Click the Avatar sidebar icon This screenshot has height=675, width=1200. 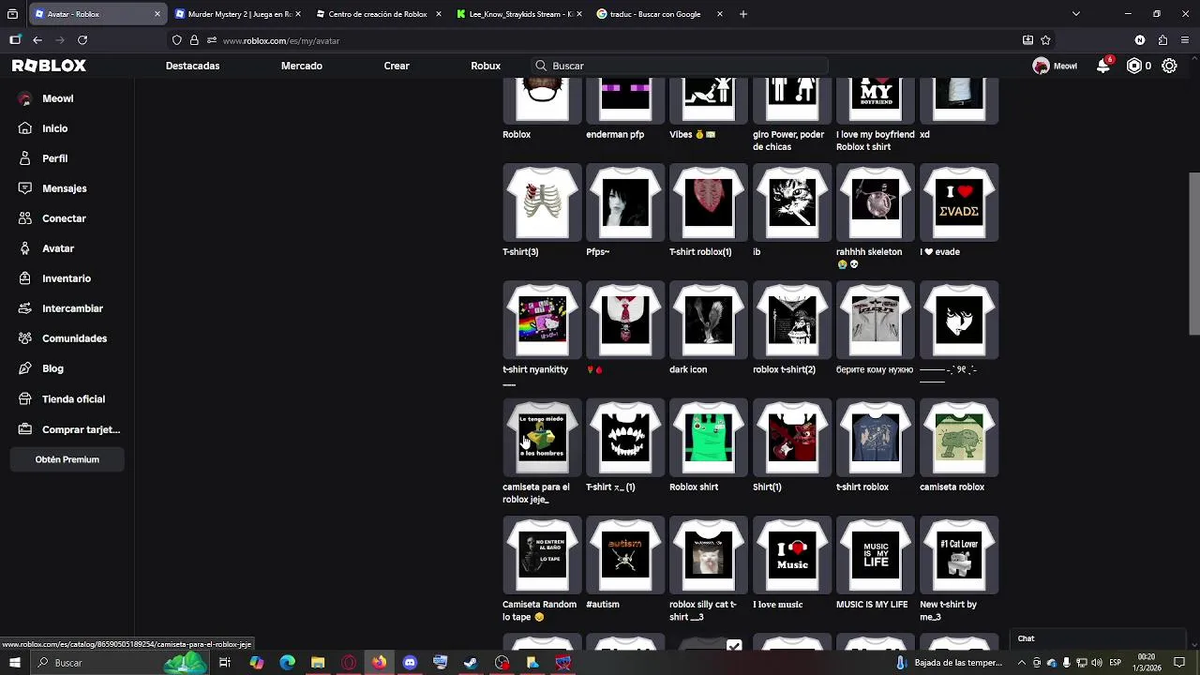(x=25, y=248)
